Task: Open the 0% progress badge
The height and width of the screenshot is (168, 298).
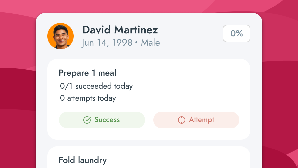Action: 237,33
